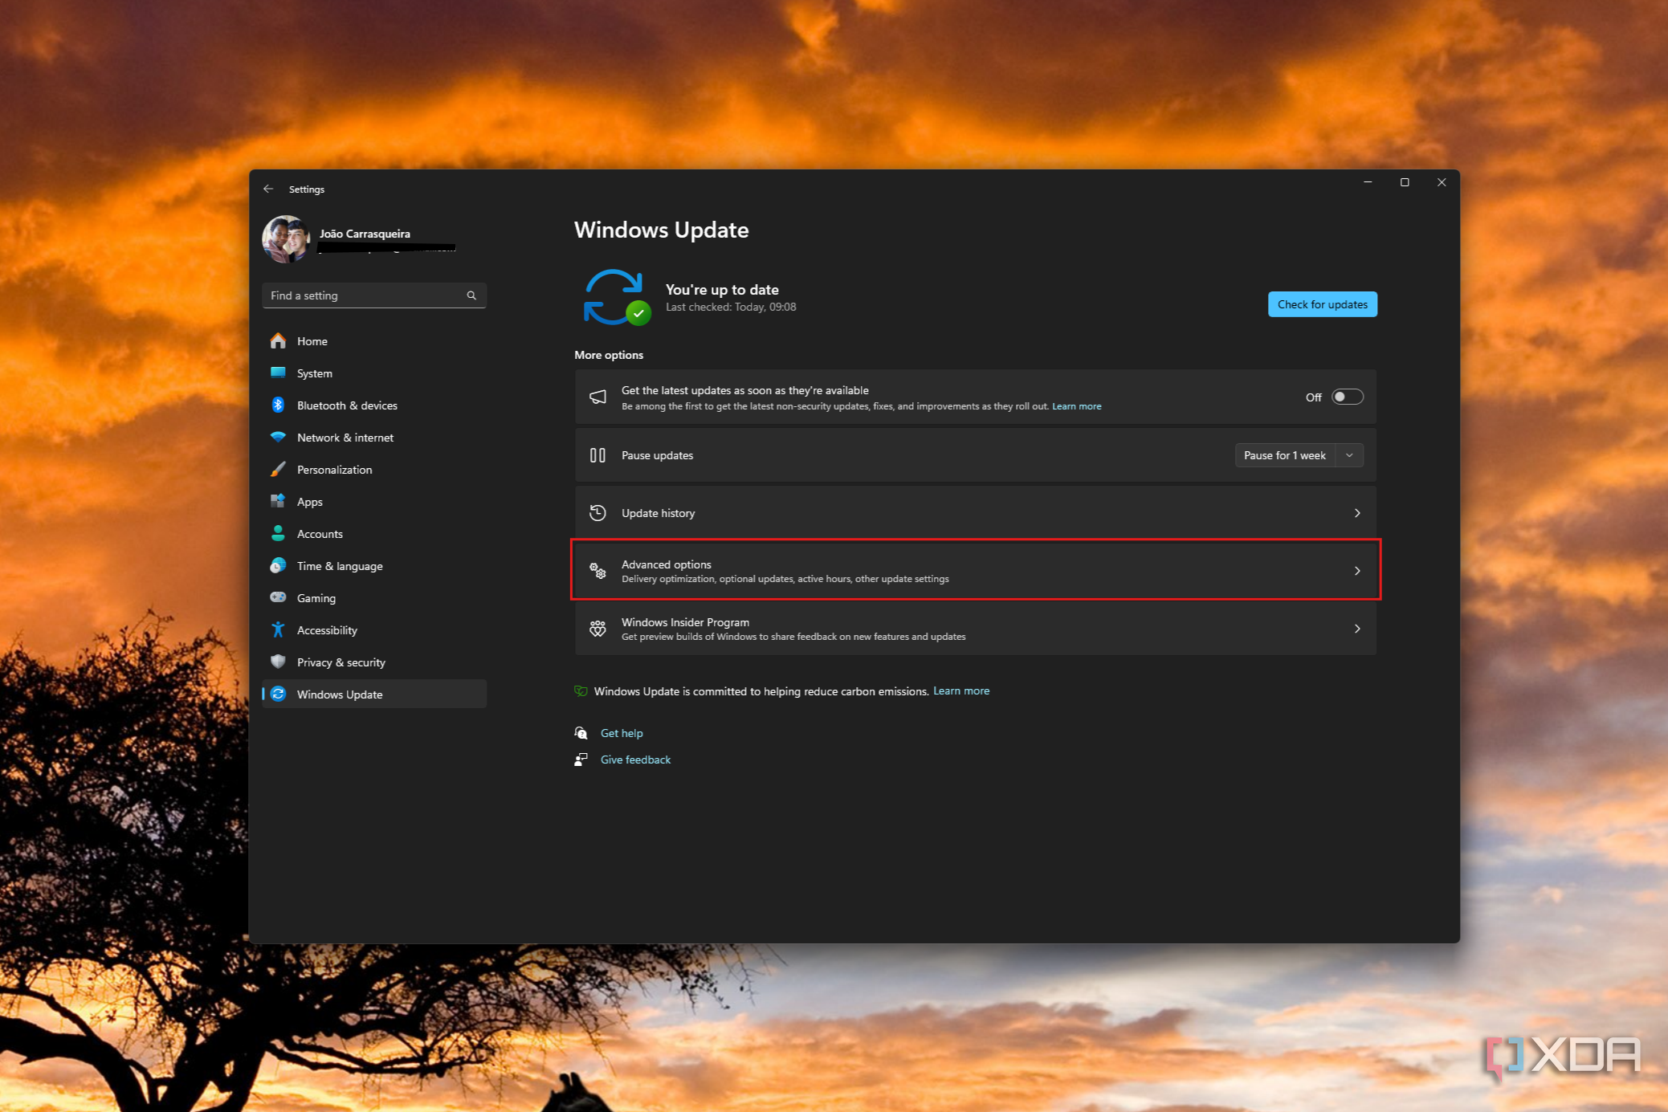The width and height of the screenshot is (1668, 1112).
Task: Click the Give feedback person icon
Action: click(x=581, y=760)
